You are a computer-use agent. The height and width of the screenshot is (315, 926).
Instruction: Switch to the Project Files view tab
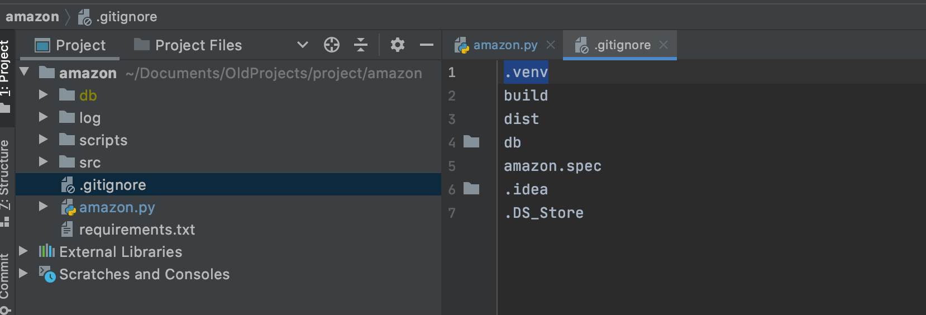[188, 45]
